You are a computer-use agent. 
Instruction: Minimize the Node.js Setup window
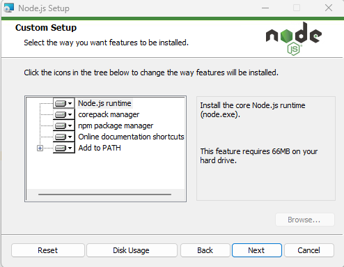click(265, 8)
